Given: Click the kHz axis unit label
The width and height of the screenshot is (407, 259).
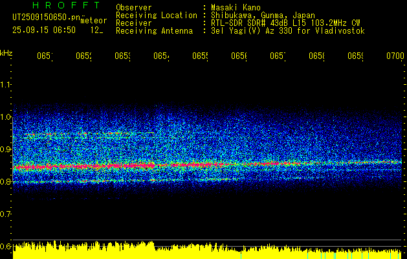Looking at the screenshot, I should pyautogui.click(x=6, y=53).
